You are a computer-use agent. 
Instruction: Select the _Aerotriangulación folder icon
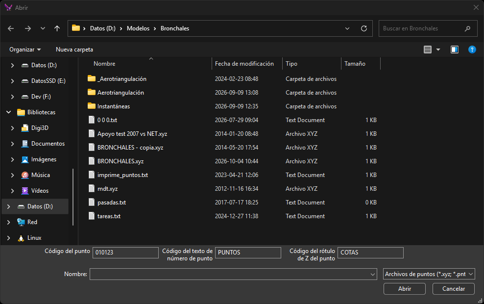92,78
